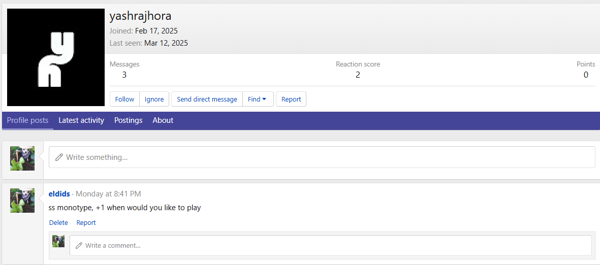Viewport: 600px width, 265px height.
Task: Click small avatar next to comment box
Action: click(58, 241)
